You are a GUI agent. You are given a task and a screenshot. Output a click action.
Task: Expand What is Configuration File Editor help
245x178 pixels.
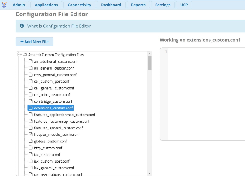[x=59, y=26]
